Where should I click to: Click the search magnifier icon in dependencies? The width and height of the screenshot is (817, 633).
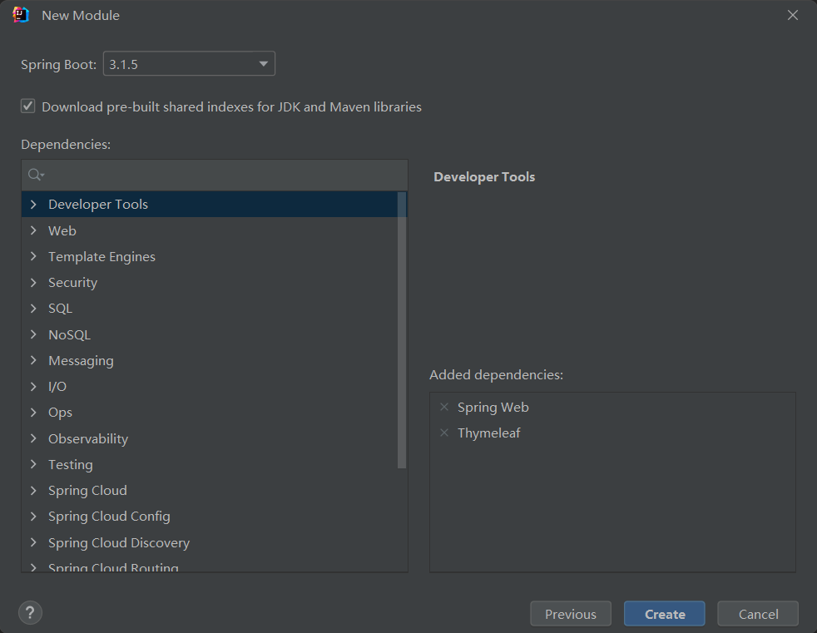(x=35, y=175)
